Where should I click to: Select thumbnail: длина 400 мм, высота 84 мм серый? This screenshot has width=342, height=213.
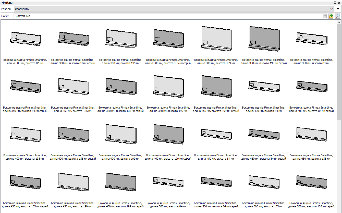click(312, 86)
